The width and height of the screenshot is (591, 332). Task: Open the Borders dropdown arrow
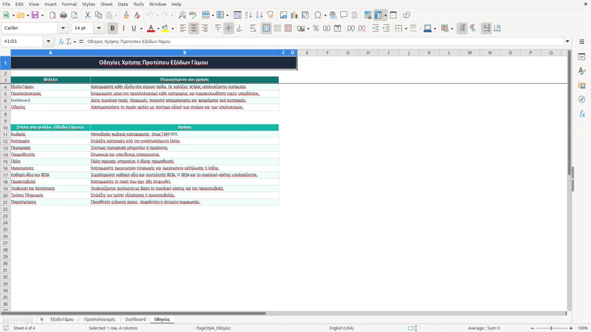(x=405, y=29)
